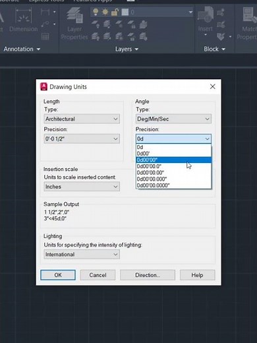
Task: Click layer 0 color swatch
Action: coord(125,12)
